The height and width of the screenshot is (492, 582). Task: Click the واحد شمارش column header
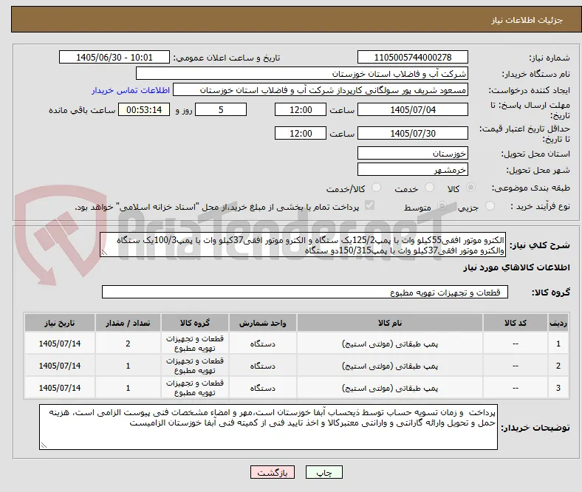[x=263, y=323]
